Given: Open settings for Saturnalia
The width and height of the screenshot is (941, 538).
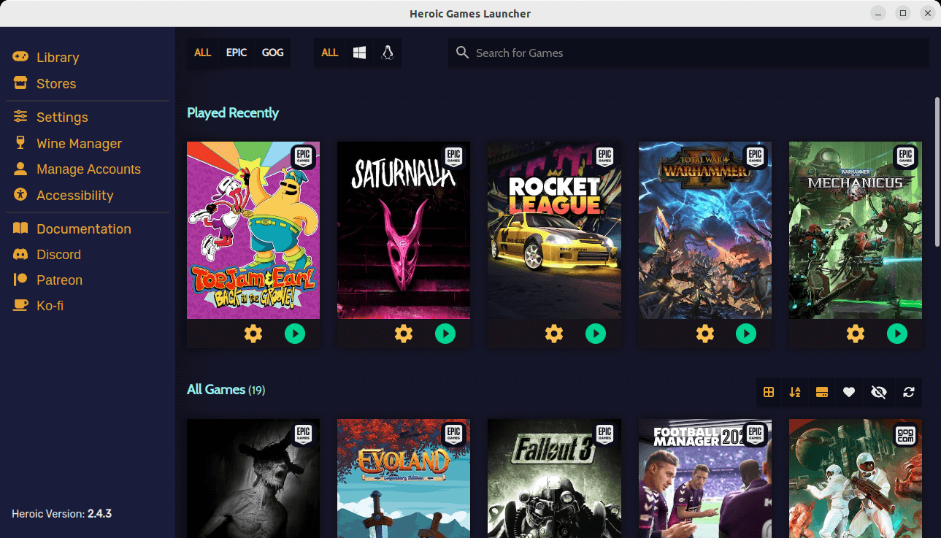Looking at the screenshot, I should (x=404, y=334).
